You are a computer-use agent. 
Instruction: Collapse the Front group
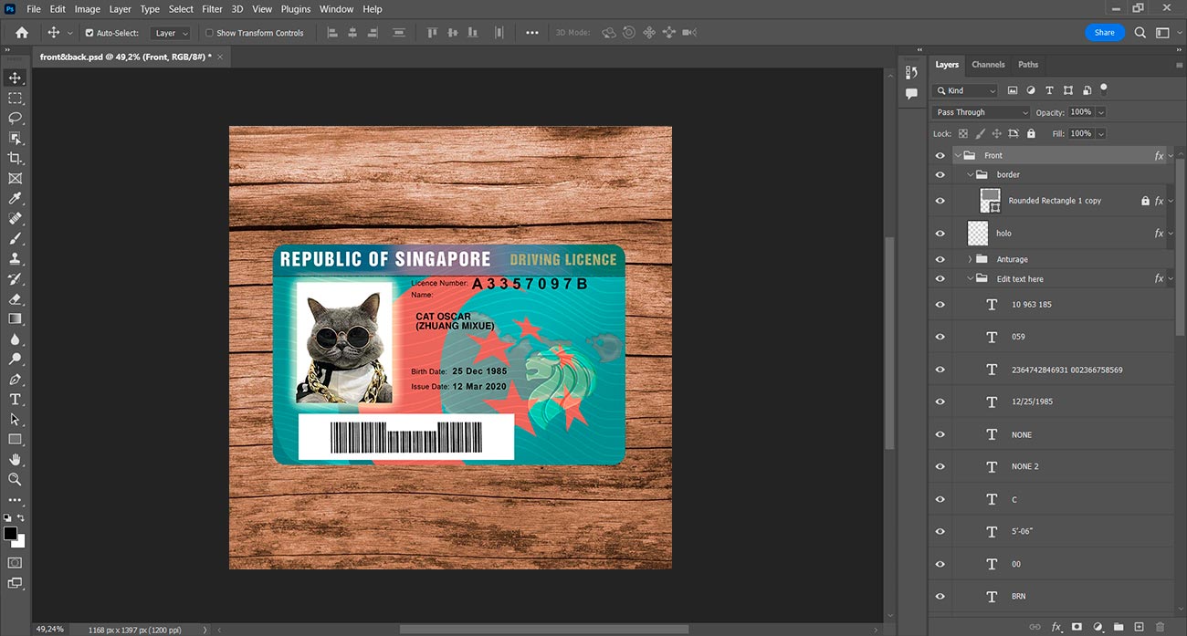click(958, 155)
